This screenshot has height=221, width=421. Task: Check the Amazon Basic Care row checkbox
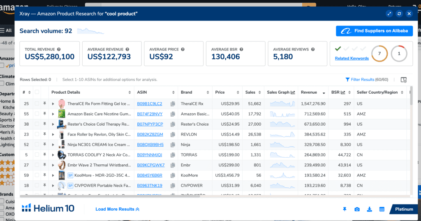(x=37, y=114)
